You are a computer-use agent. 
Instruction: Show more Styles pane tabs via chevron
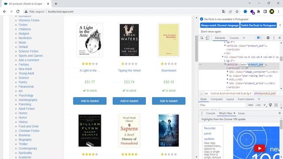click(259, 99)
